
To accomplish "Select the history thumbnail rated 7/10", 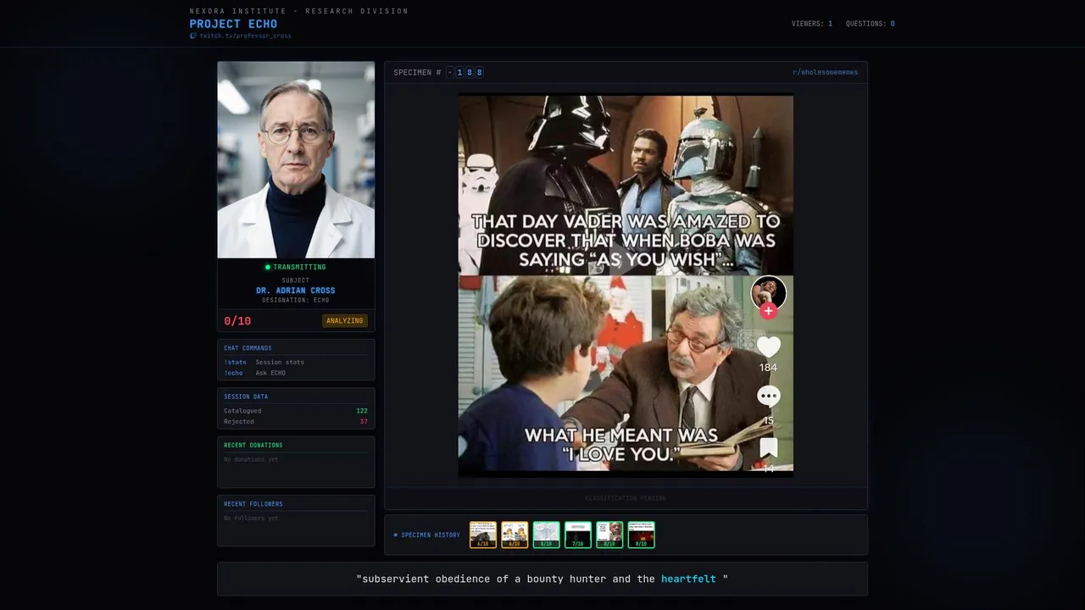I will (x=578, y=535).
